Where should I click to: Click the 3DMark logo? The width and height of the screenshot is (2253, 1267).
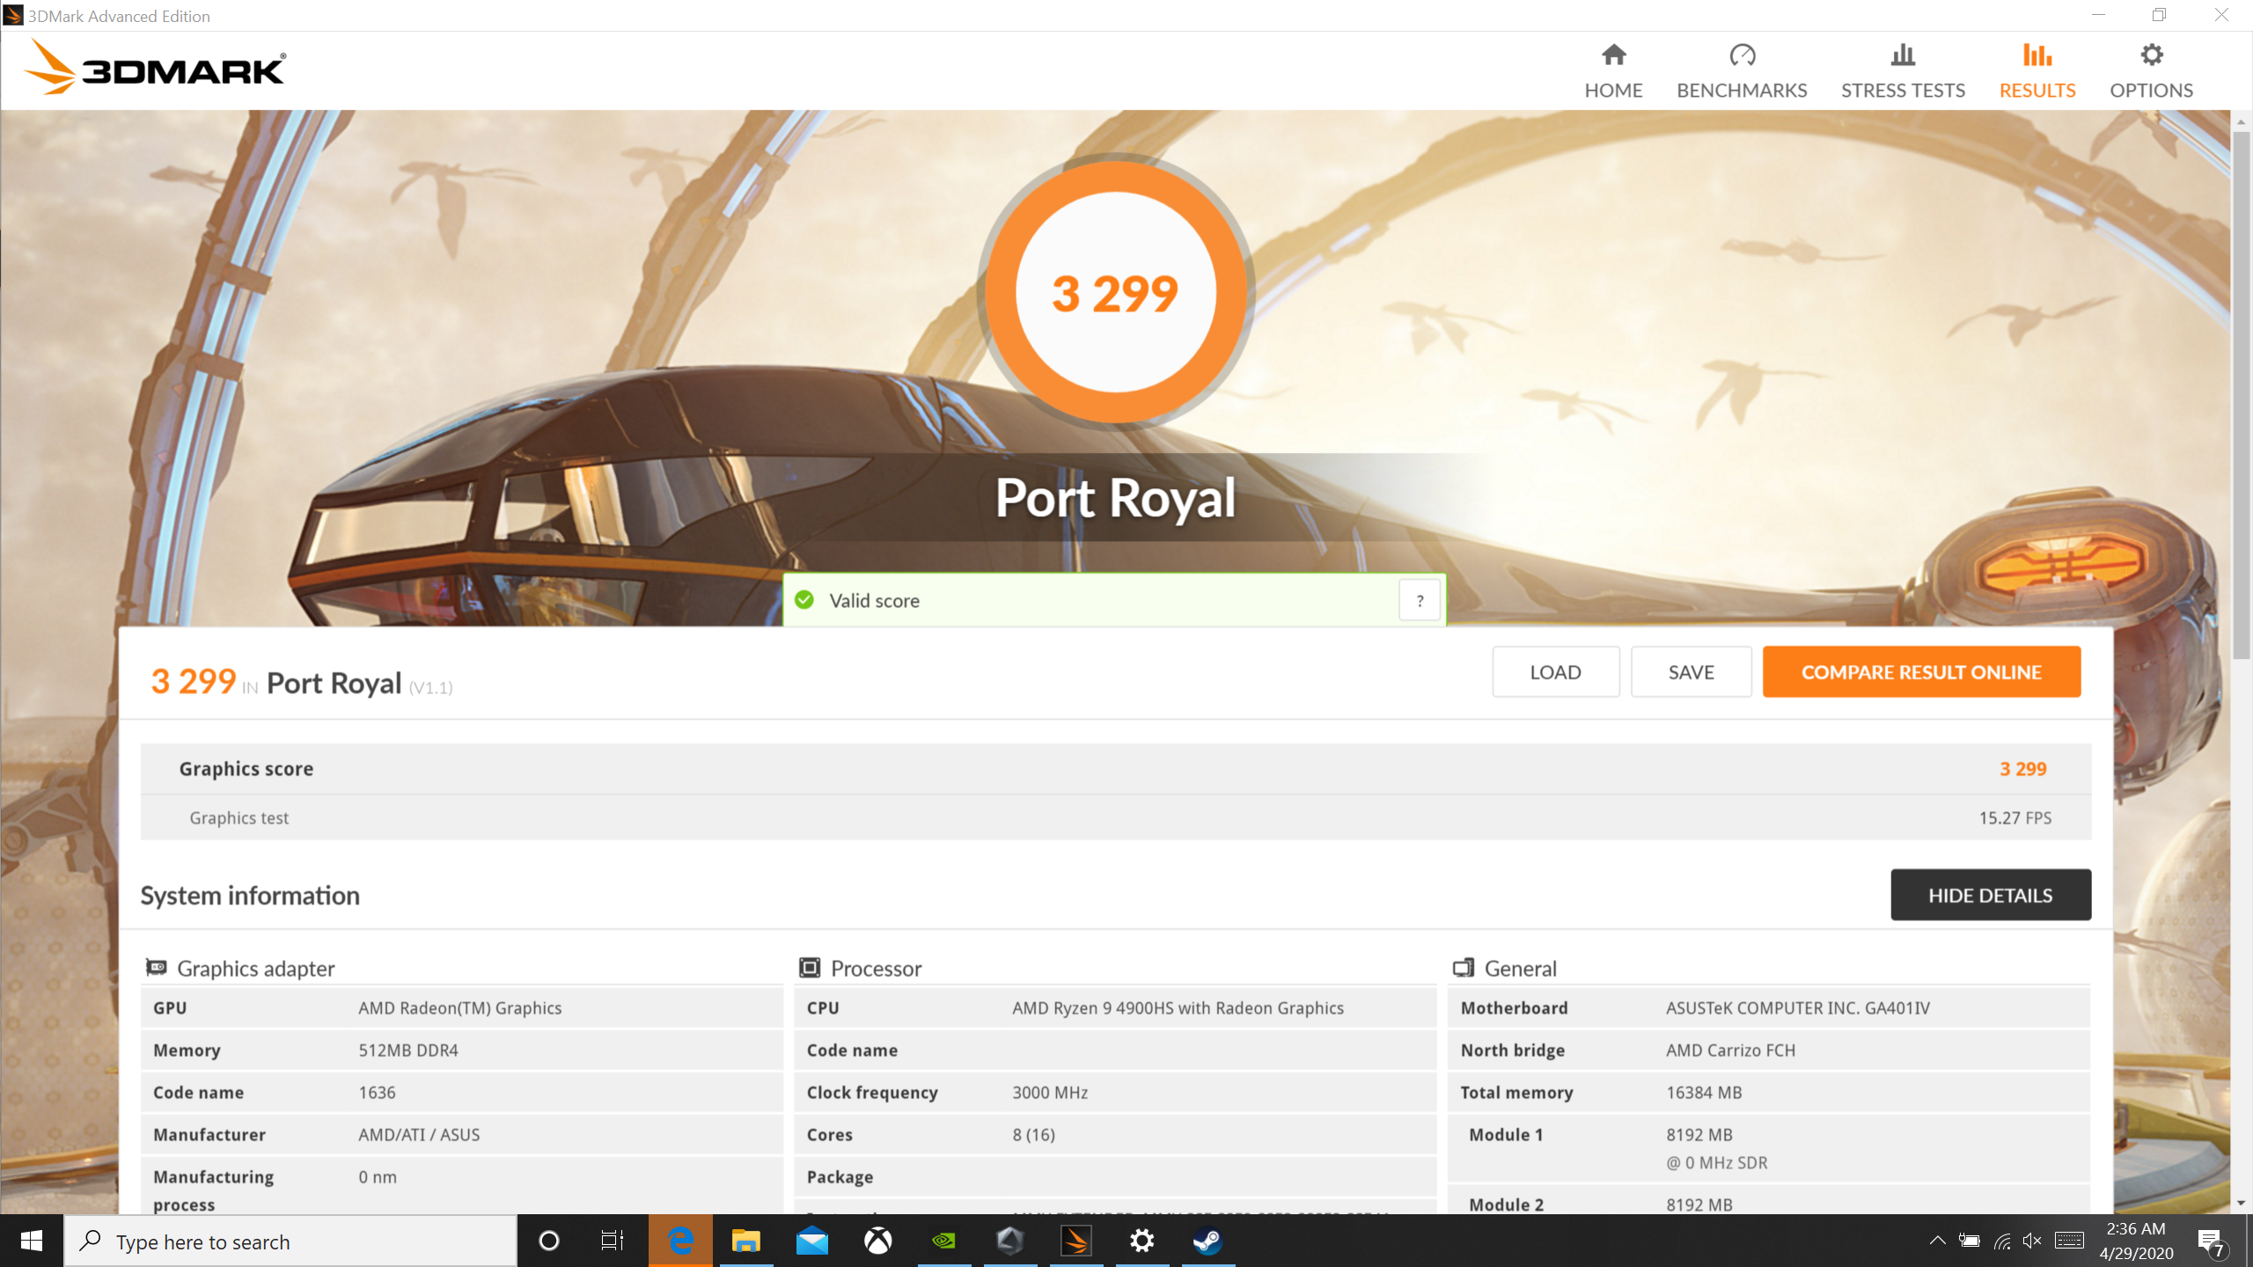click(x=155, y=69)
